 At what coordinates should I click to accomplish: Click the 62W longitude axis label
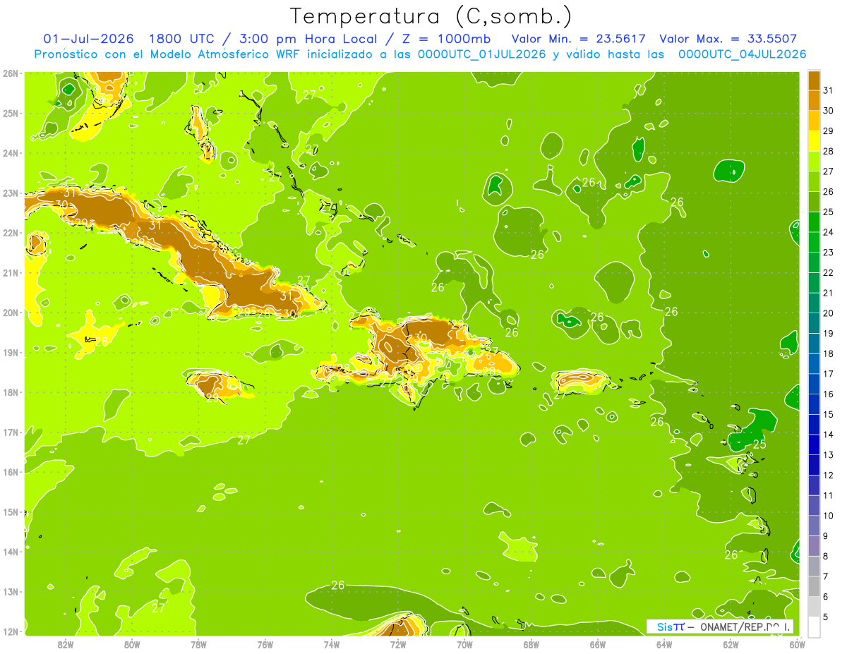[731, 645]
